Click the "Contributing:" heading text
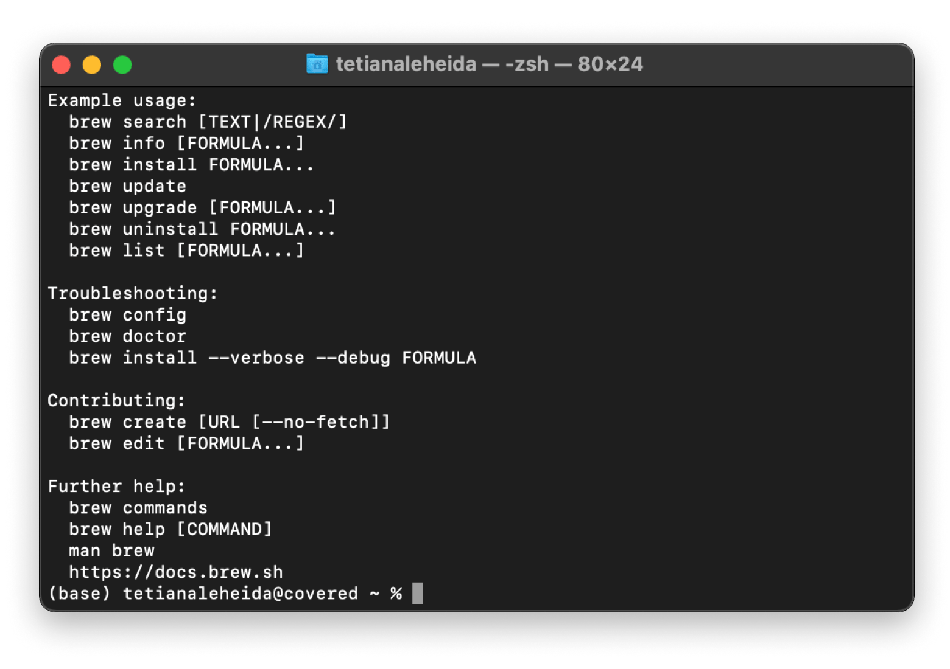This screenshot has height=669, width=950. click(116, 401)
